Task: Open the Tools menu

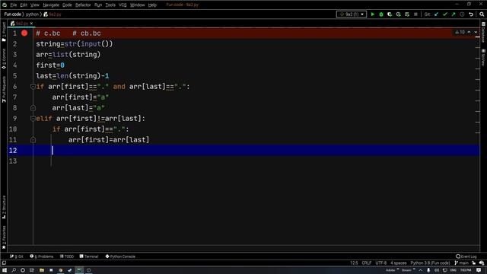Action: point(110,5)
